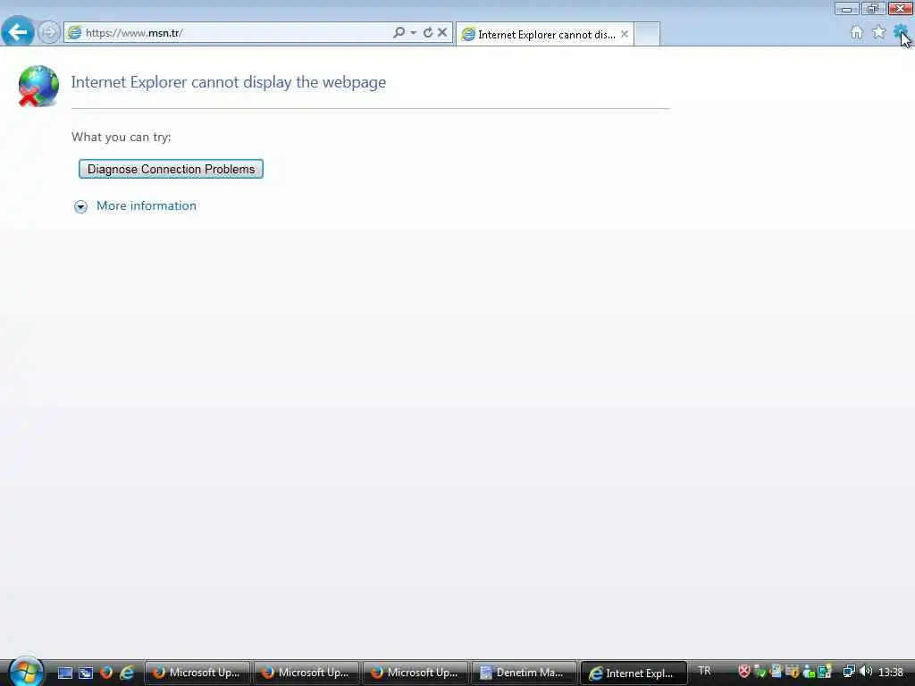915x686 pixels.
Task: Click the Internet Expl... taskbar button
Action: (634, 673)
